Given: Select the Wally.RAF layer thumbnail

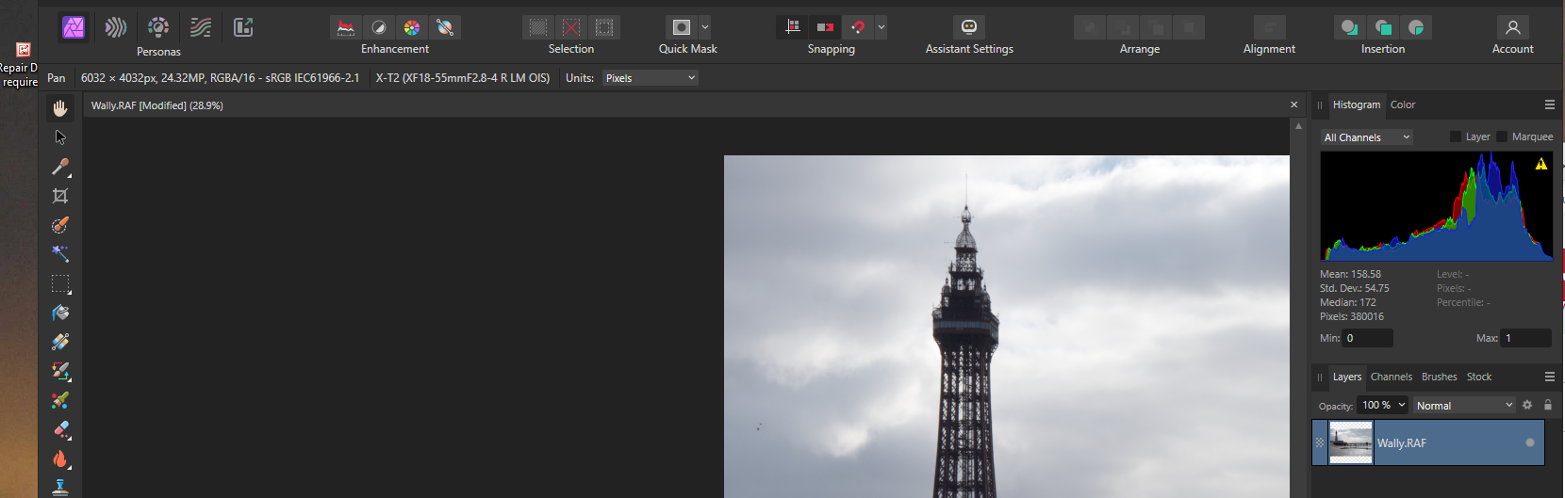Looking at the screenshot, I should pyautogui.click(x=1350, y=442).
